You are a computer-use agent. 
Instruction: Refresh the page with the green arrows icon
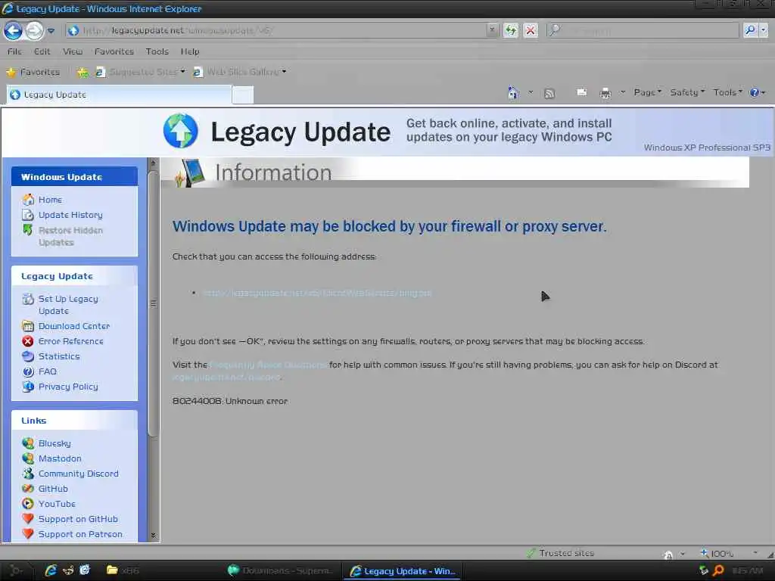pos(511,30)
